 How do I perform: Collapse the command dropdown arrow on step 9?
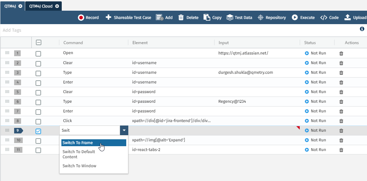click(124, 131)
